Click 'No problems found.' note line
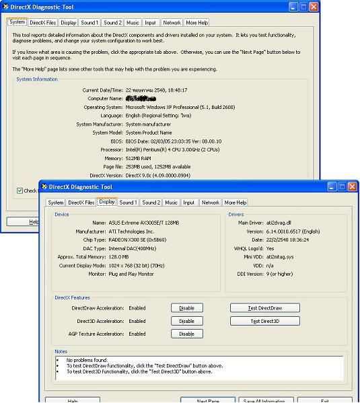The width and height of the screenshot is (360, 403). [87, 360]
